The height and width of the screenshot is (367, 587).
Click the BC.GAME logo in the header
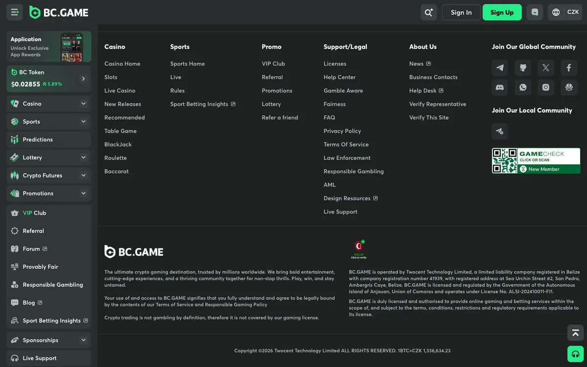pyautogui.click(x=59, y=12)
